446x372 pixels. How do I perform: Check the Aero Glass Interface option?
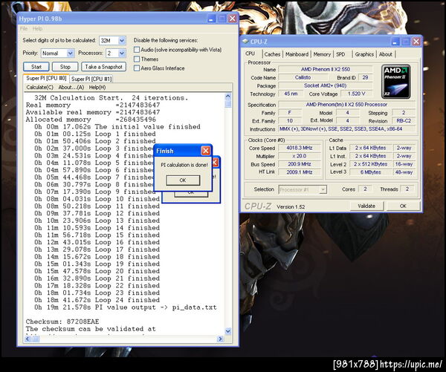[x=137, y=68]
